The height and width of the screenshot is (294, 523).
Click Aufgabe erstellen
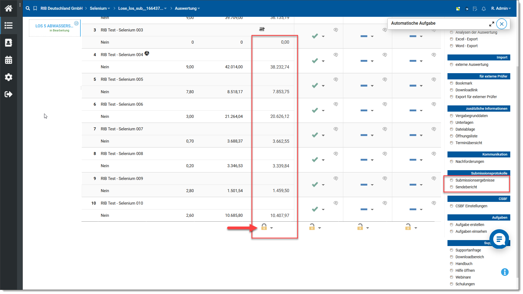[x=470, y=225]
